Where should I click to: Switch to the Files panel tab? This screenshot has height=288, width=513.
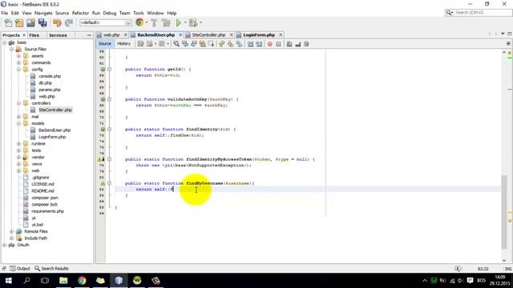pos(34,35)
